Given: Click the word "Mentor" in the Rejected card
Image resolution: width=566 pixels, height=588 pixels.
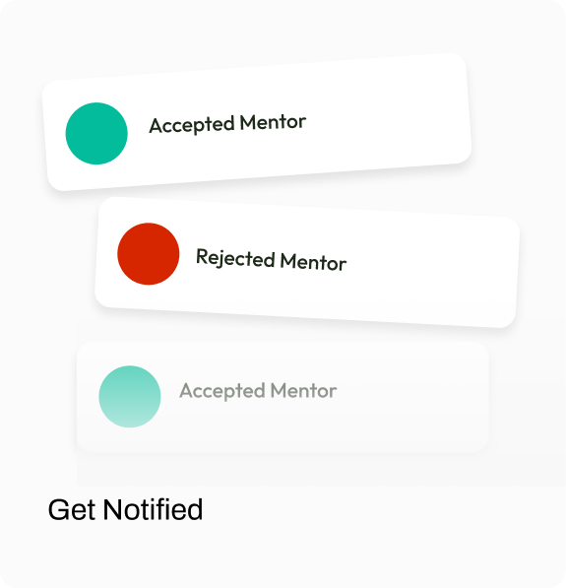Looking at the screenshot, I should pyautogui.click(x=313, y=261).
